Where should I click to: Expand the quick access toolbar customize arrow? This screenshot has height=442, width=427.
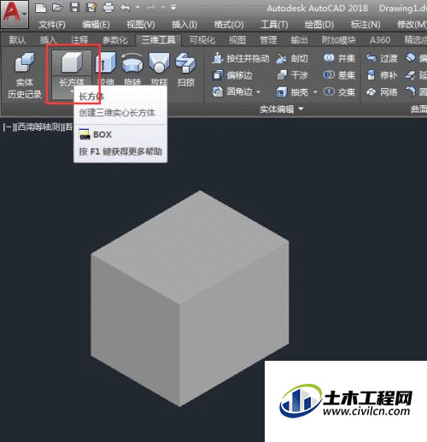click(173, 8)
